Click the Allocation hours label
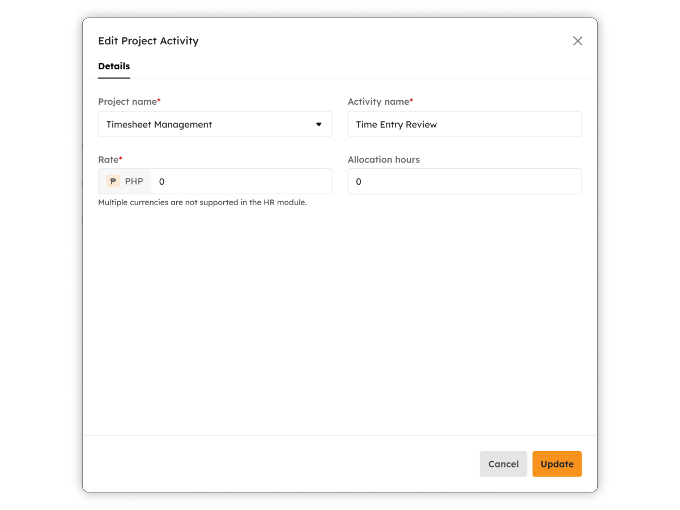680x510 pixels. 384,160
